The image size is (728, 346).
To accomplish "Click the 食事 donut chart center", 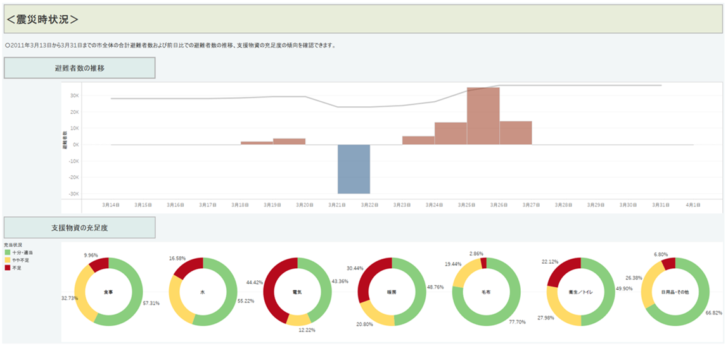I will pyautogui.click(x=108, y=292).
